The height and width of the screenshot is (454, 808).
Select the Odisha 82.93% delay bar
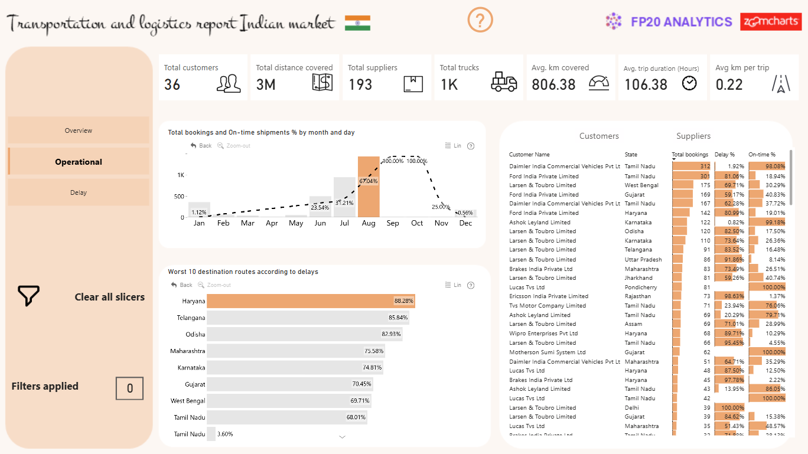point(305,334)
